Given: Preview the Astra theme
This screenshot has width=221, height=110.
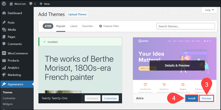Looking at the screenshot, I should [206, 98].
